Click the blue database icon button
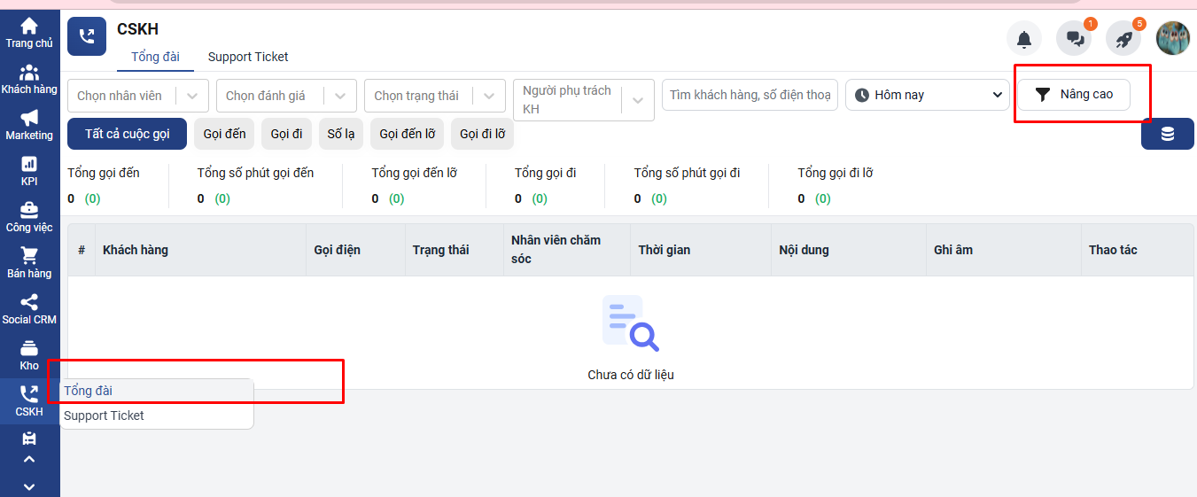The width and height of the screenshot is (1197, 497). point(1167,134)
